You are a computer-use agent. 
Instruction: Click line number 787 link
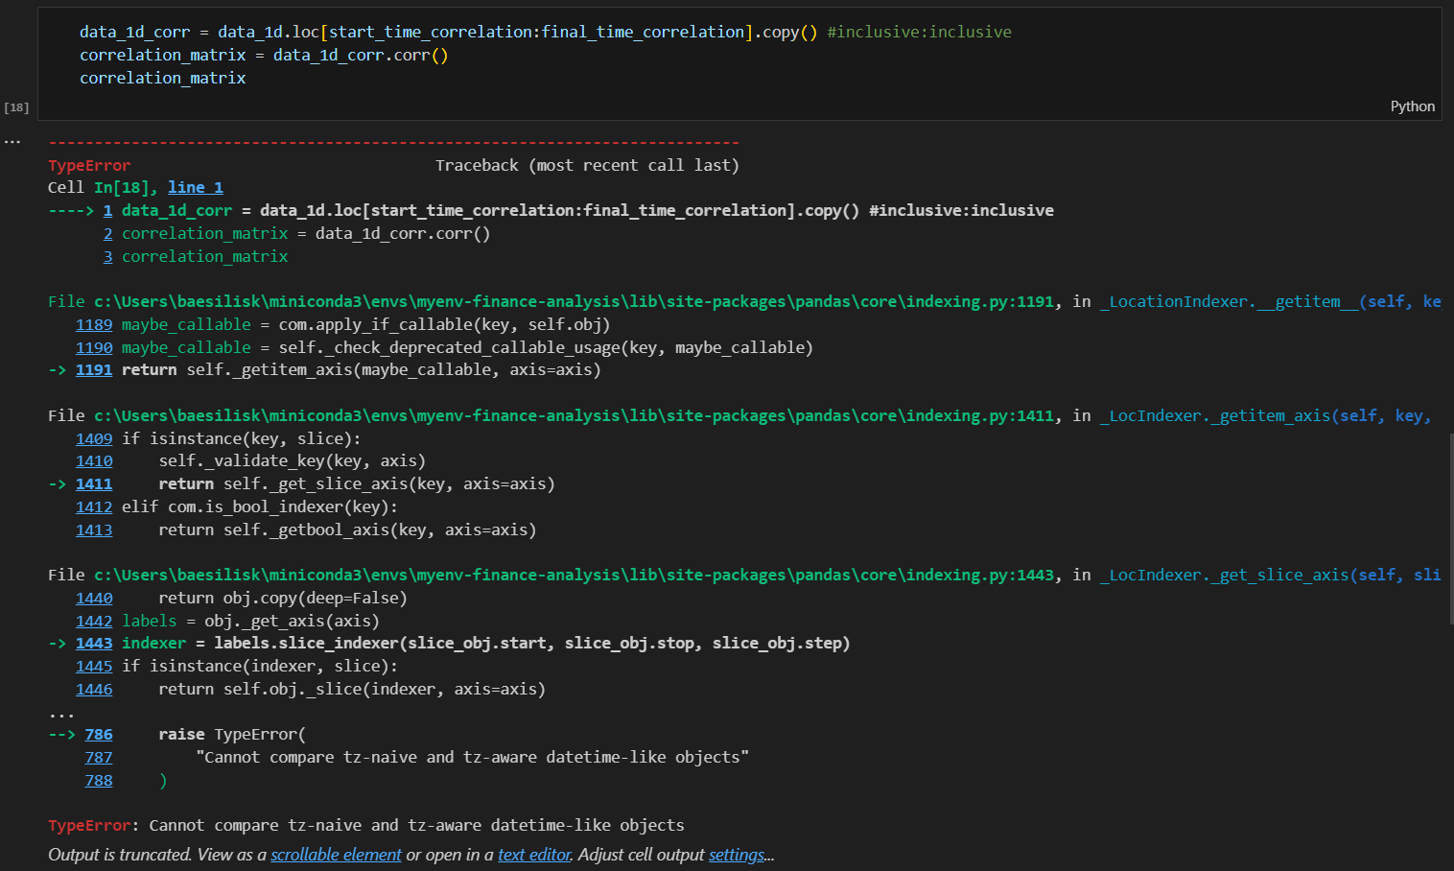99,758
